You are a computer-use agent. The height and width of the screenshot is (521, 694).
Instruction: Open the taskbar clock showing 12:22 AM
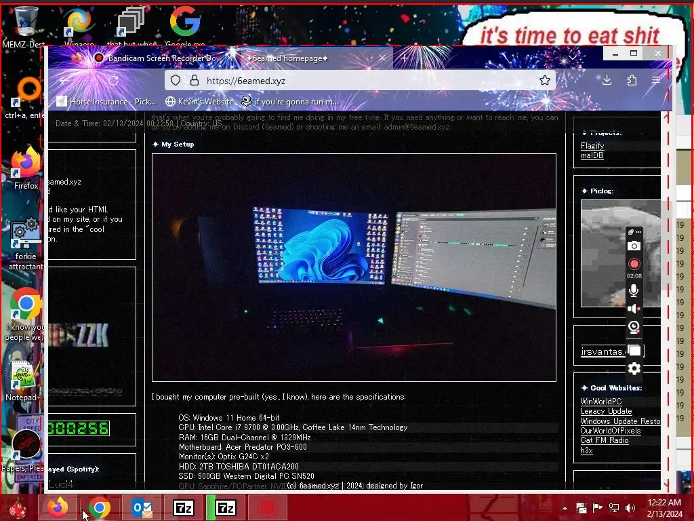(664, 508)
